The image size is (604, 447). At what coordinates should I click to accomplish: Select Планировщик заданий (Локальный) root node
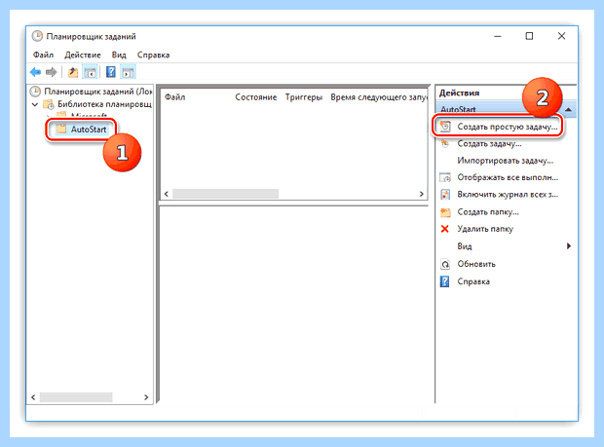[97, 92]
